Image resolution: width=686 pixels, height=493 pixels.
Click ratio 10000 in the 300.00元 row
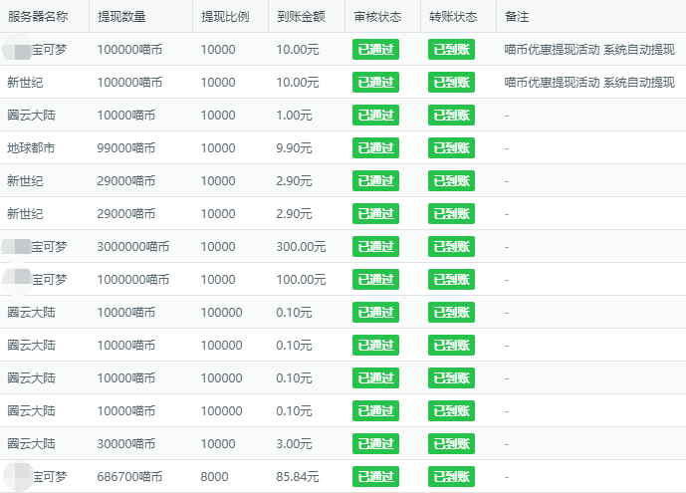click(218, 247)
